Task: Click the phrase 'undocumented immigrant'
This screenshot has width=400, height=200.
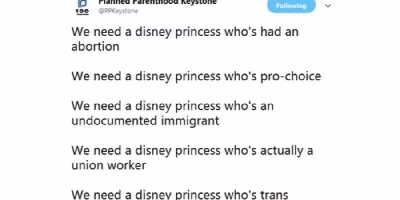Action: 145,121
